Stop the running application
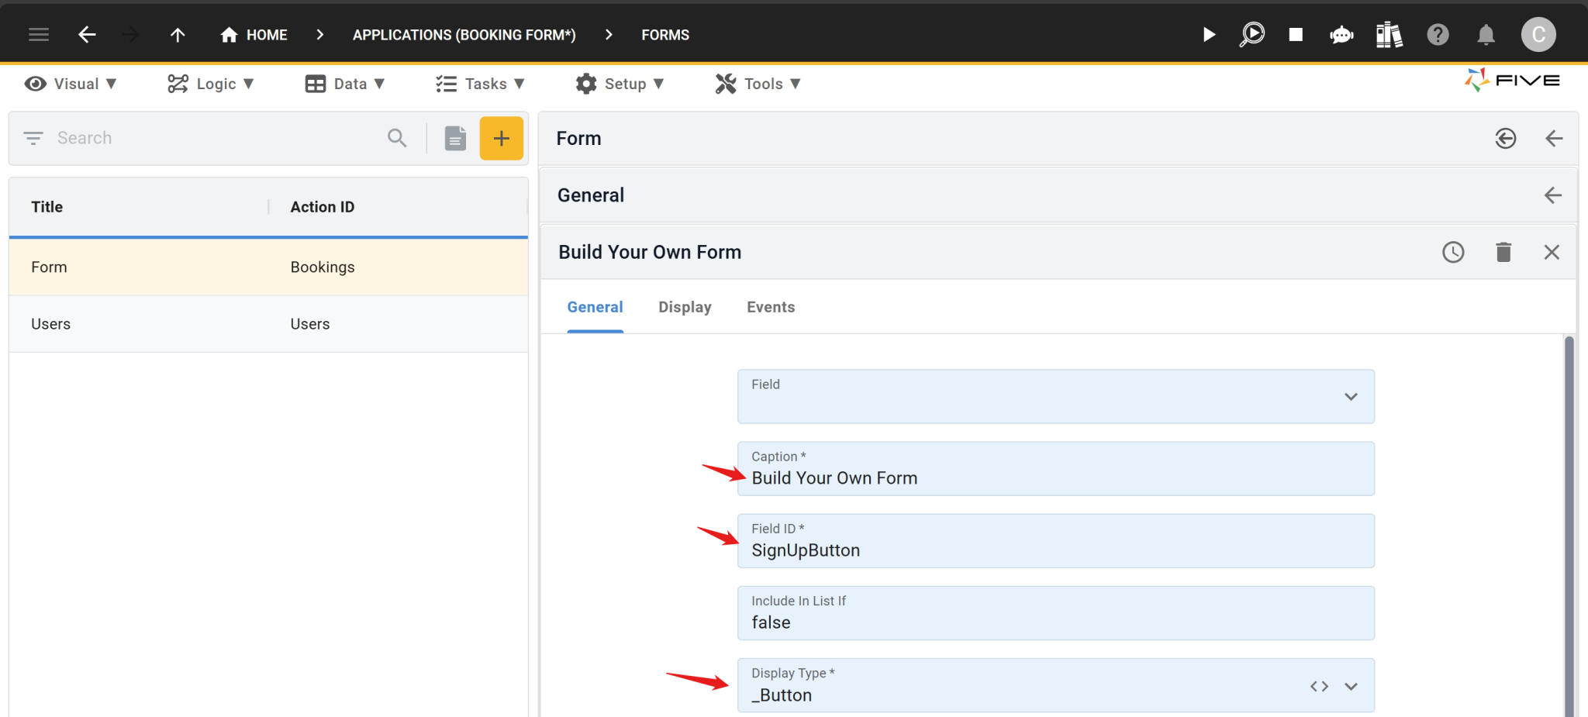This screenshot has width=1588, height=717. (1295, 34)
